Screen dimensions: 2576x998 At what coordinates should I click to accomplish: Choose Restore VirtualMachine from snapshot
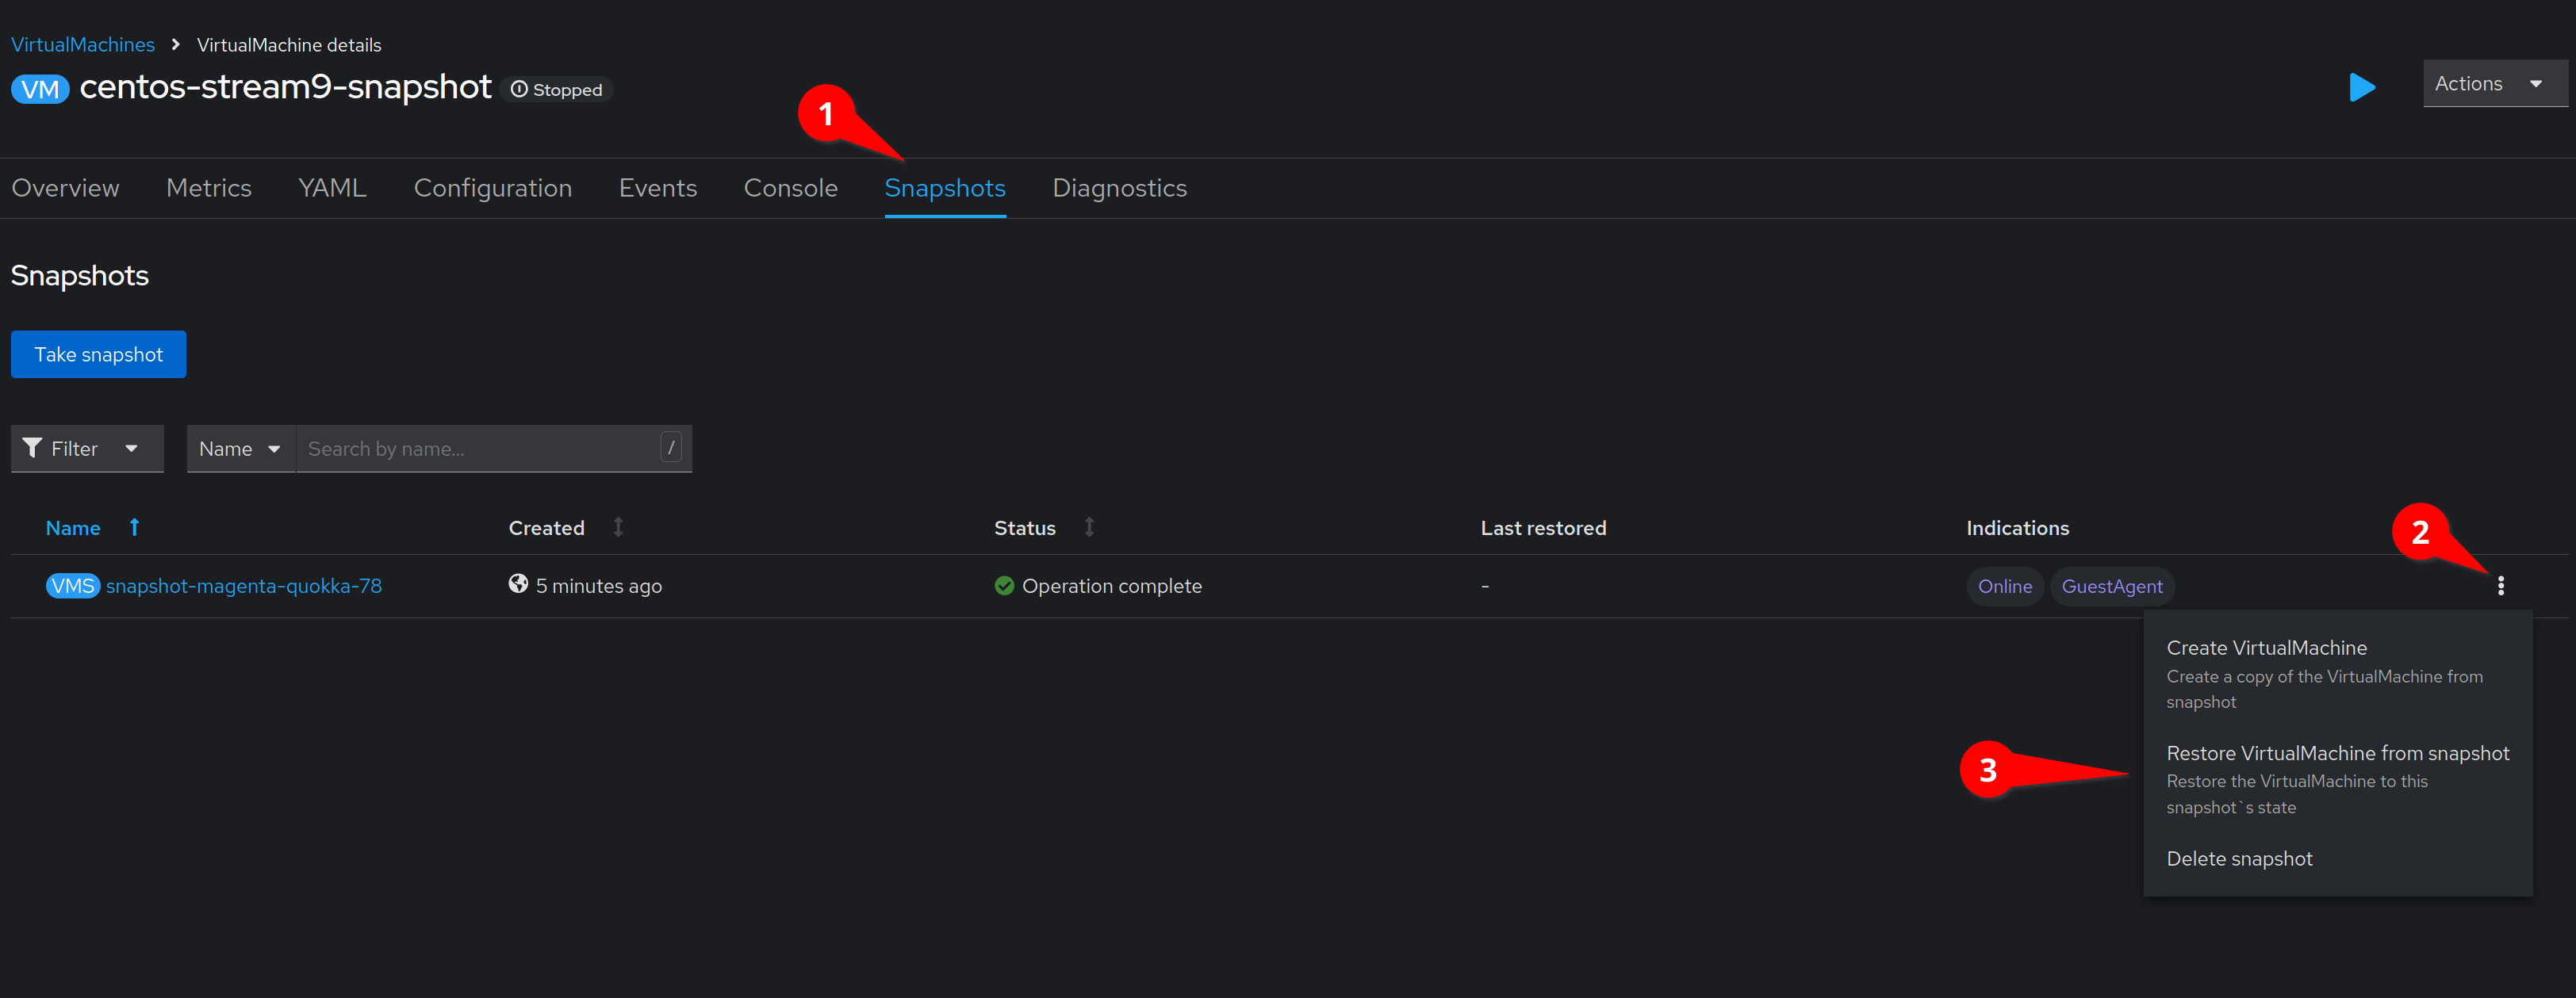[x=2337, y=753]
